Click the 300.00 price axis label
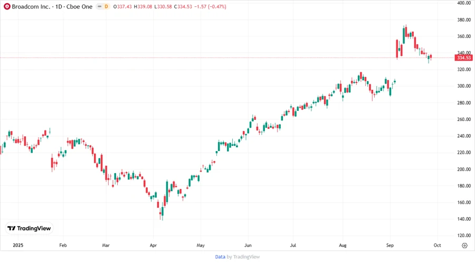475x263 pixels. (464, 86)
